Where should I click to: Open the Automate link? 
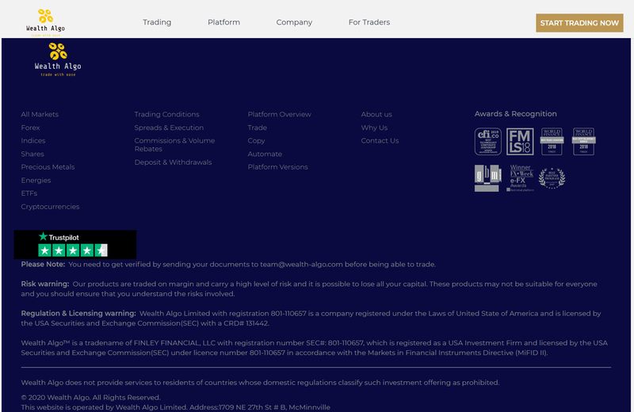[x=265, y=154]
